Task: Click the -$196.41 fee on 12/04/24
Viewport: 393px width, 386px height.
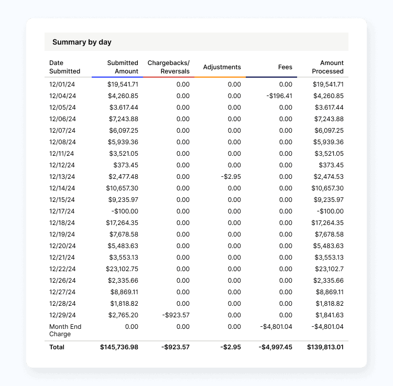Action: [x=279, y=96]
